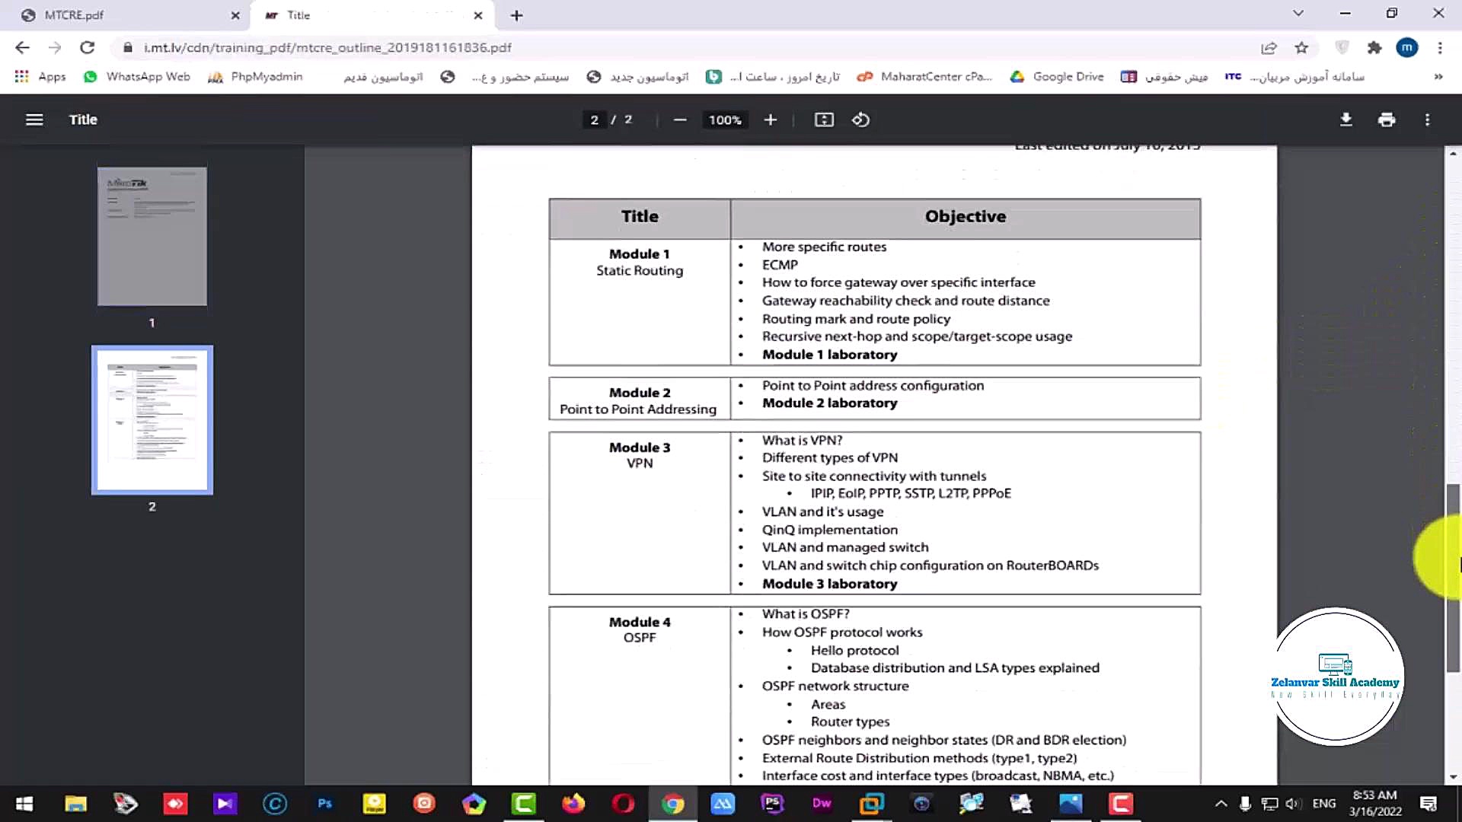The image size is (1462, 822).
Task: Click the taskbar clock and date
Action: [x=1375, y=803]
